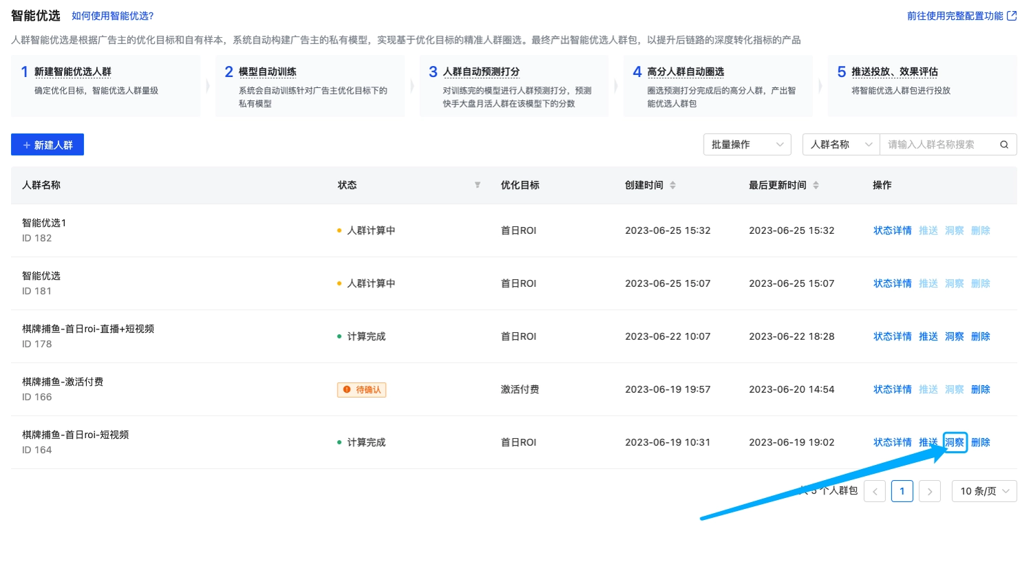Click the warning icon in the 待确认 tag
Screen dimensions: 1031x564
pyautogui.click(x=347, y=389)
